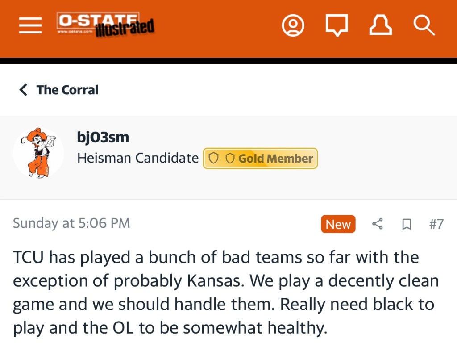View the bjO3sm user profile
457x347 pixels.
103,137
